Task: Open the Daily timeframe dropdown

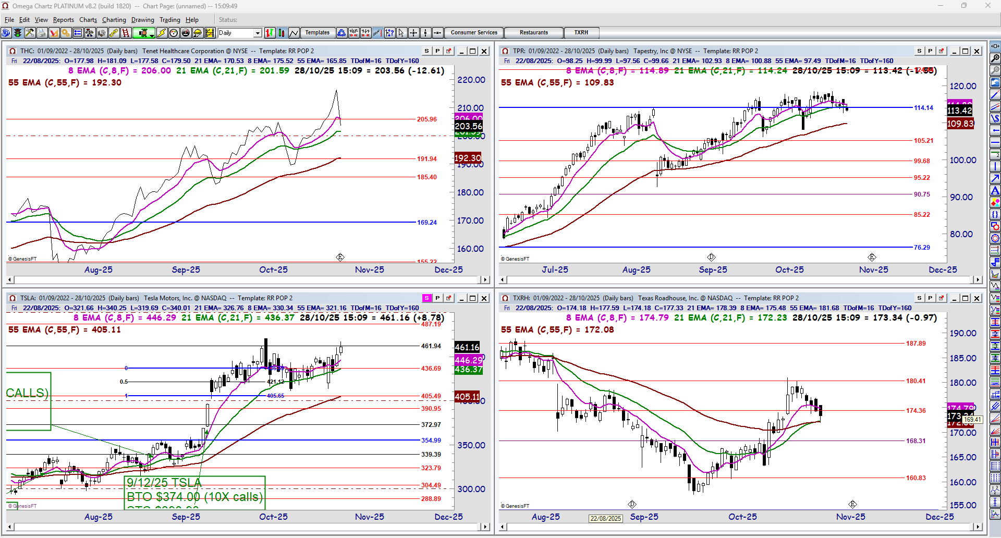Action: pos(258,33)
